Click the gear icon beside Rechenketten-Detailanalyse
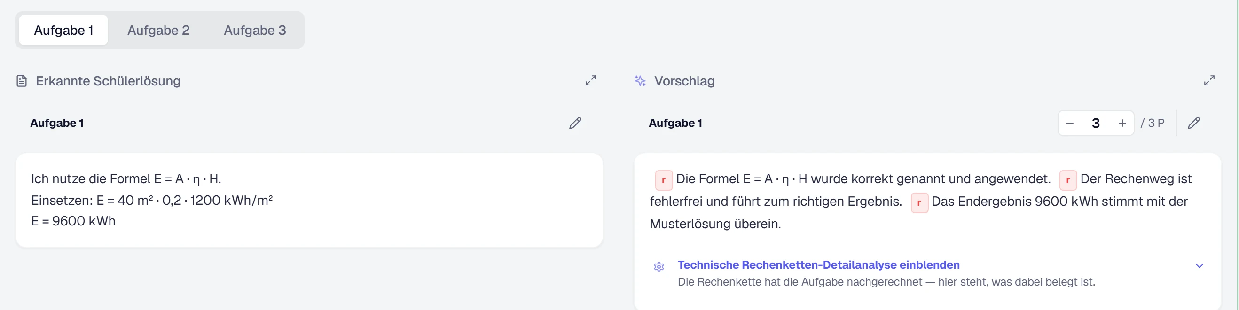 click(x=659, y=267)
